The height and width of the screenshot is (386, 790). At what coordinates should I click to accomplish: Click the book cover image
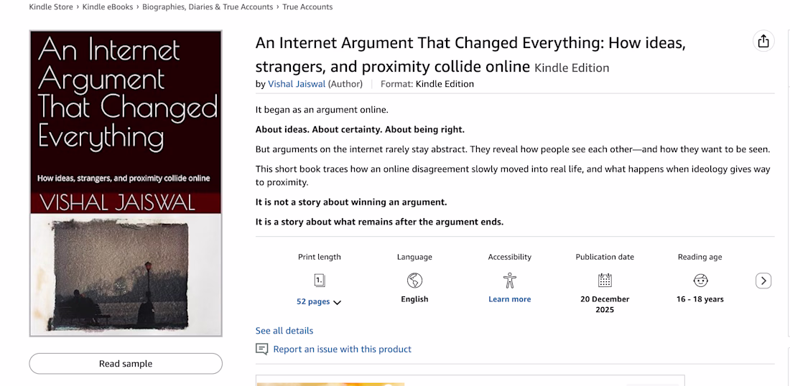(x=126, y=183)
